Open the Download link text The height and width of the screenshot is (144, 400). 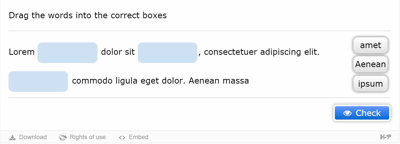[33, 137]
